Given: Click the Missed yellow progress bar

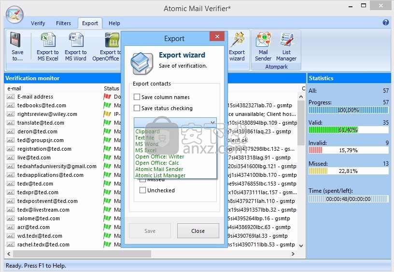Looking at the screenshot, I should [348, 171].
